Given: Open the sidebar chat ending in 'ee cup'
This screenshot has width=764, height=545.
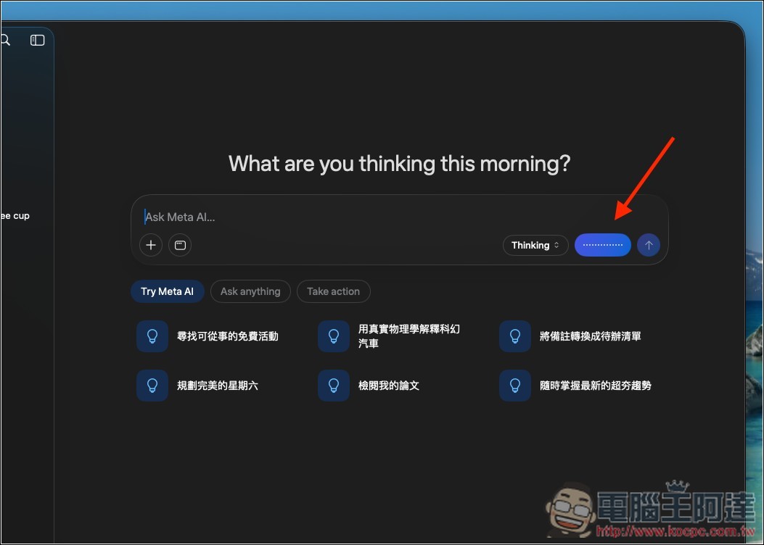Looking at the screenshot, I should pos(15,215).
